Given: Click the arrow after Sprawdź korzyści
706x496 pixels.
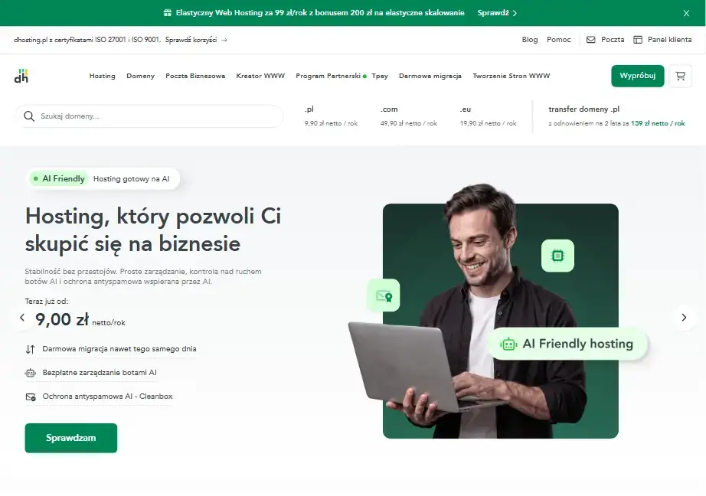Looking at the screenshot, I should tap(224, 40).
